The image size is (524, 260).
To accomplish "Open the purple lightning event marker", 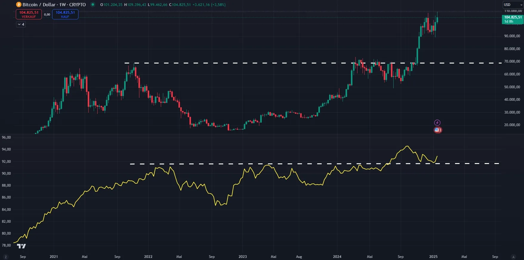I will (437, 123).
